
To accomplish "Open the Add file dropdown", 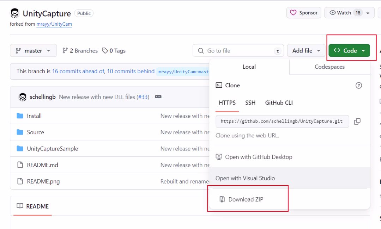I will coord(306,51).
